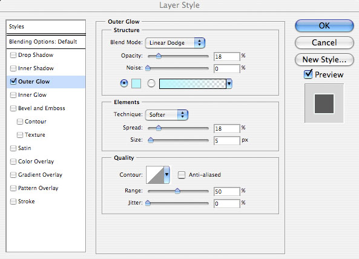Click the Size value field
This screenshot has height=259, width=359.
[226, 140]
